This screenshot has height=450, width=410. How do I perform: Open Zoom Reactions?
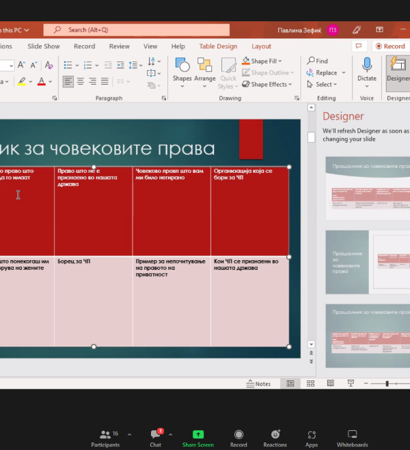tap(275, 438)
